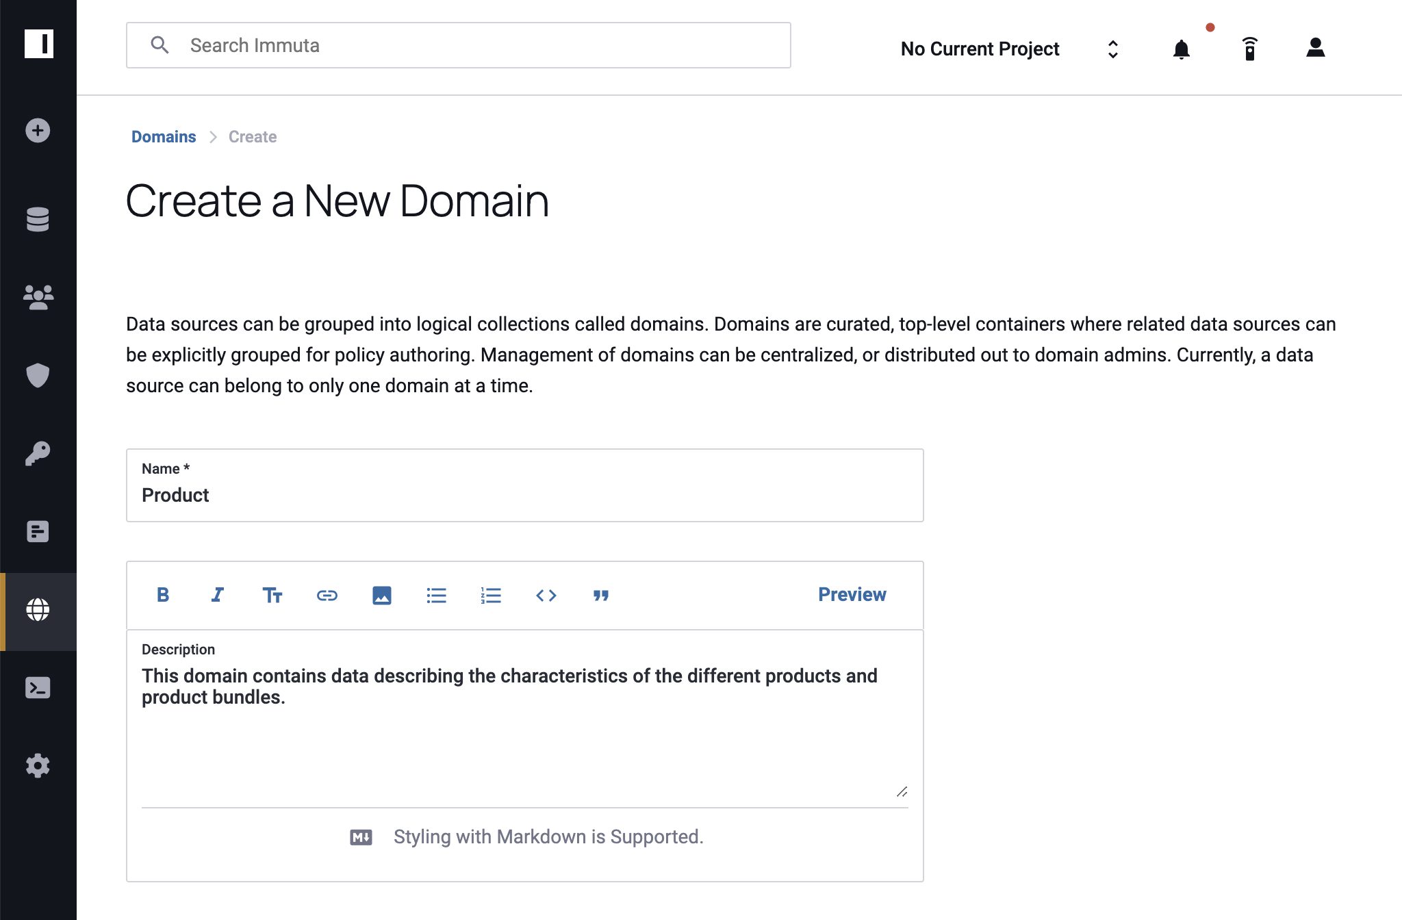
Task: Preview the description markdown
Action: click(x=852, y=594)
